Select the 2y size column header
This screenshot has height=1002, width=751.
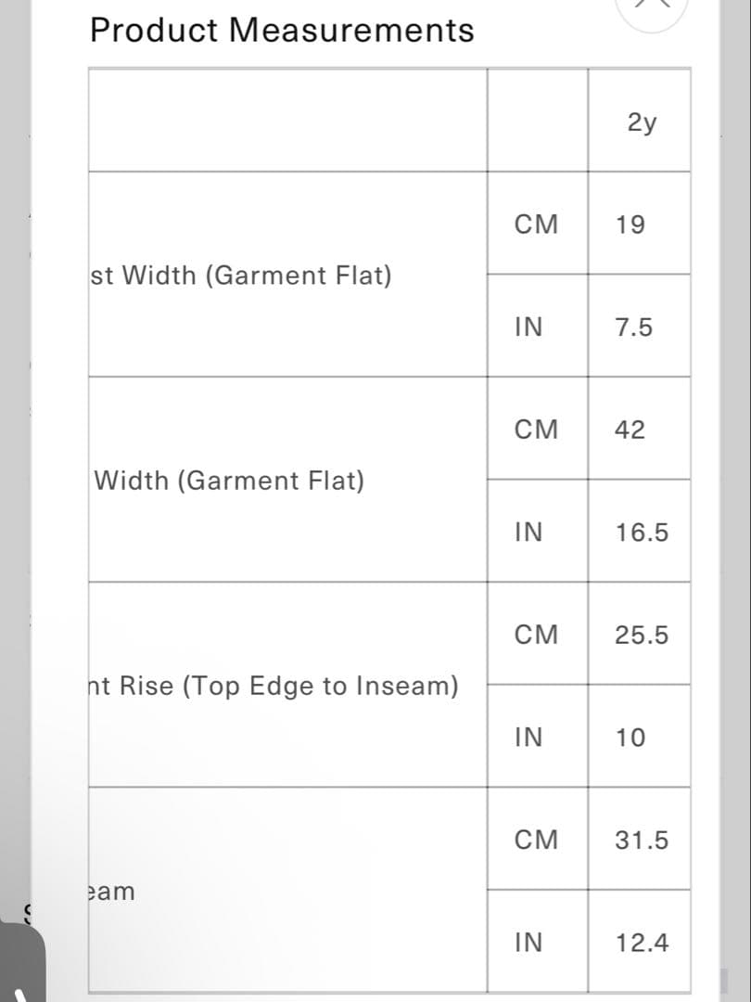coord(641,122)
